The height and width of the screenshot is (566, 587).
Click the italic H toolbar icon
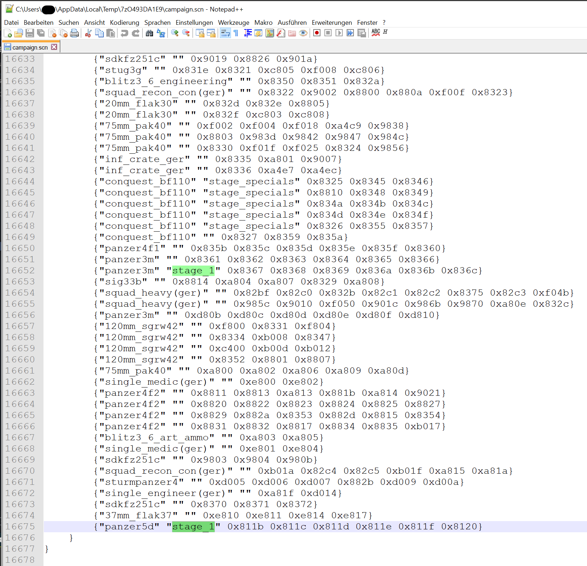pyautogui.click(x=385, y=32)
